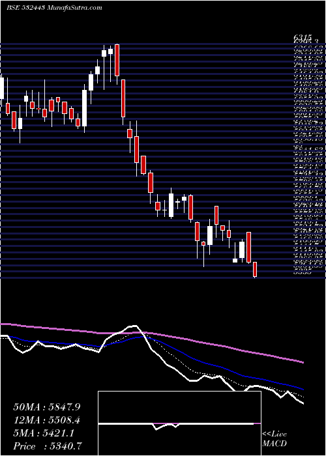Click the 5MA : 5421.1 value

(x=44, y=434)
